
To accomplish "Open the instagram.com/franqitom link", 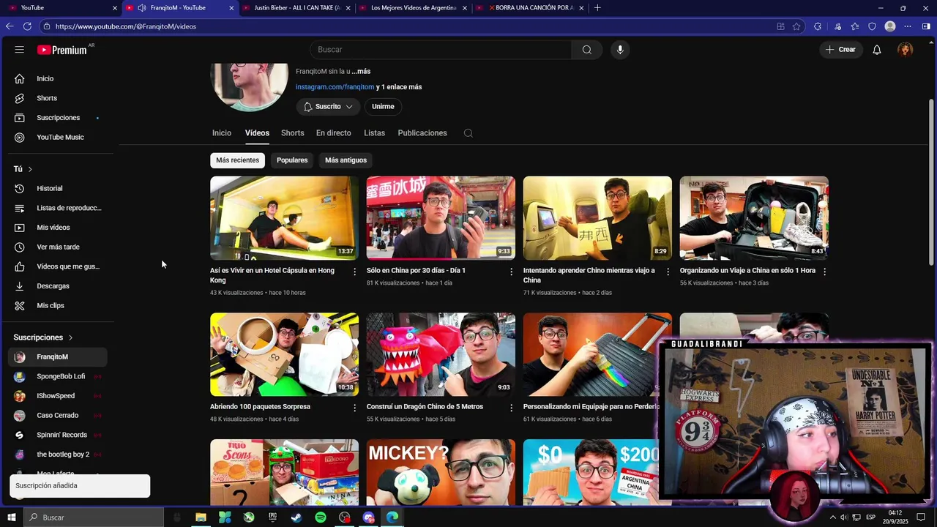I will coord(335,87).
